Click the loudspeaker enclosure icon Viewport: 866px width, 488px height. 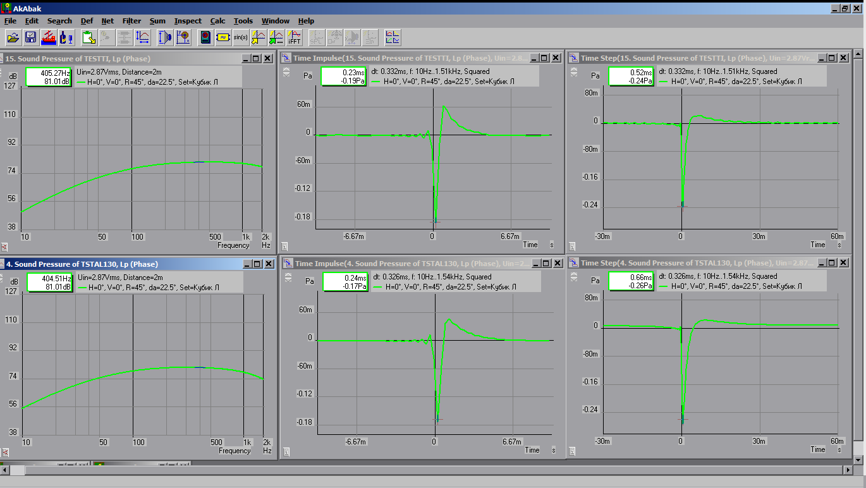click(205, 38)
